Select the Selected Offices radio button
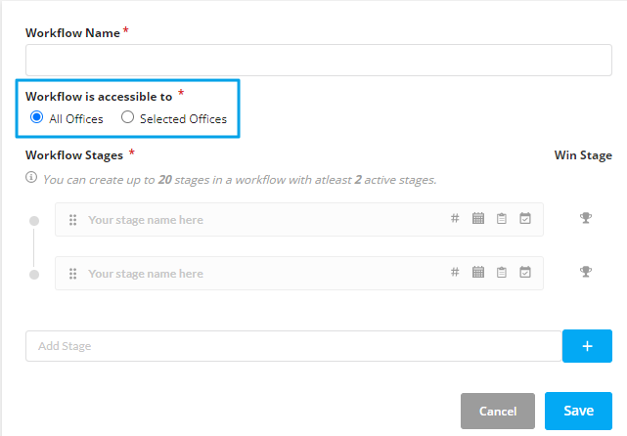The image size is (627, 436). click(x=127, y=117)
